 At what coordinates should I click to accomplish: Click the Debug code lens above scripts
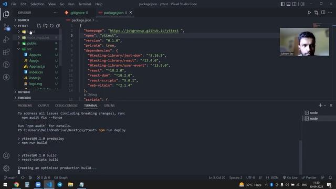(92, 94)
